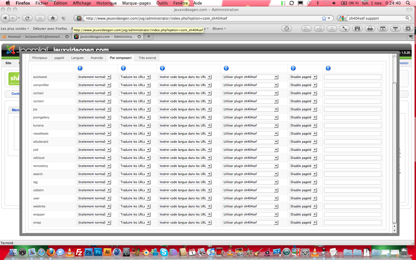Launch Skype from the dock
This screenshot has height=260, width=416.
pyautogui.click(x=163, y=252)
